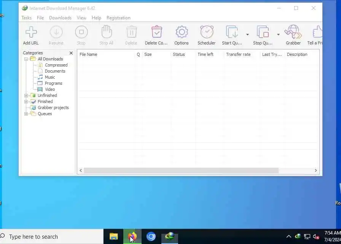Select the Compressed category
The image size is (341, 244).
click(56, 65)
